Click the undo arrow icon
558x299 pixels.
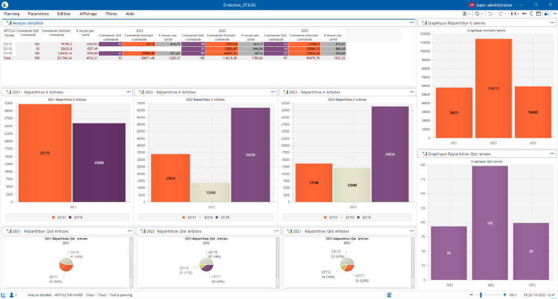(491, 13)
